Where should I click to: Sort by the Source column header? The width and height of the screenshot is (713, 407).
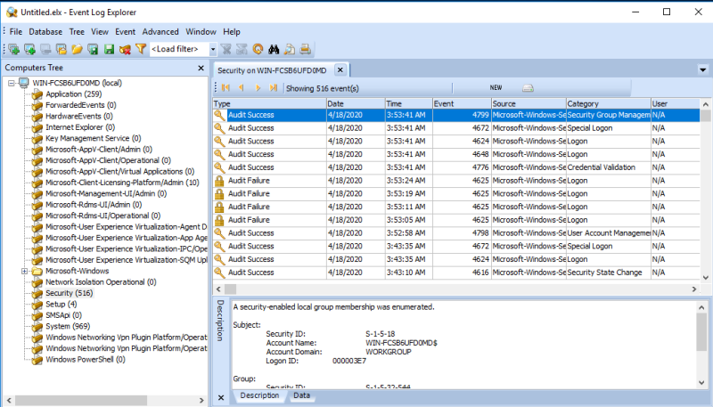[529, 103]
